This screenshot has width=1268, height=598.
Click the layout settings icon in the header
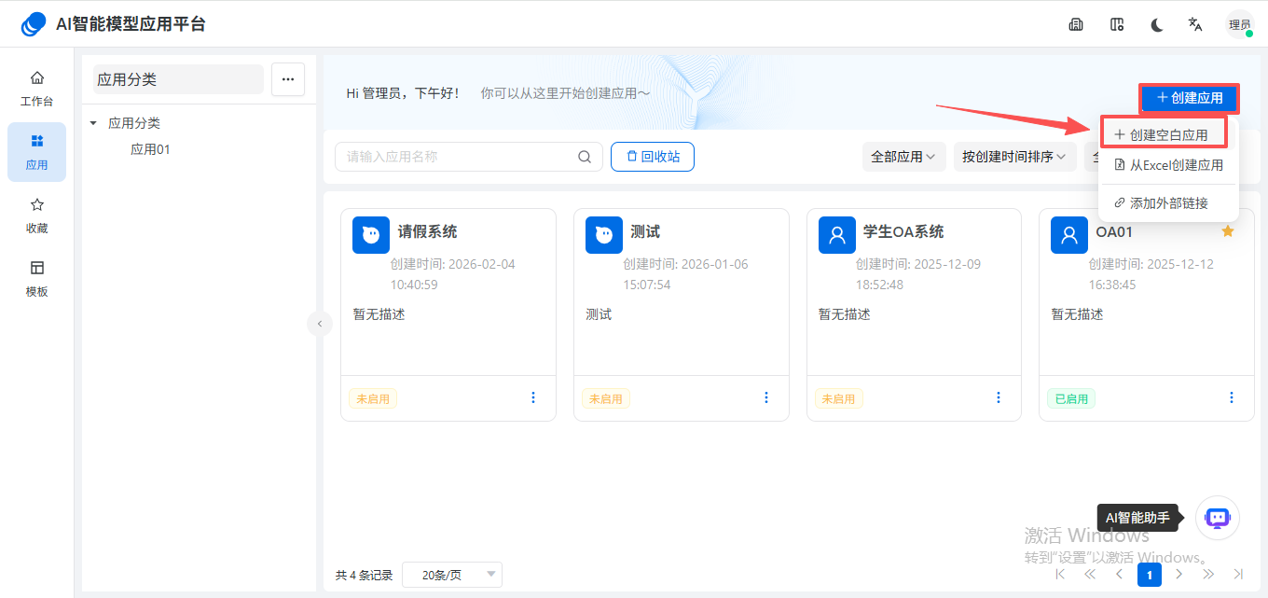(x=1117, y=25)
